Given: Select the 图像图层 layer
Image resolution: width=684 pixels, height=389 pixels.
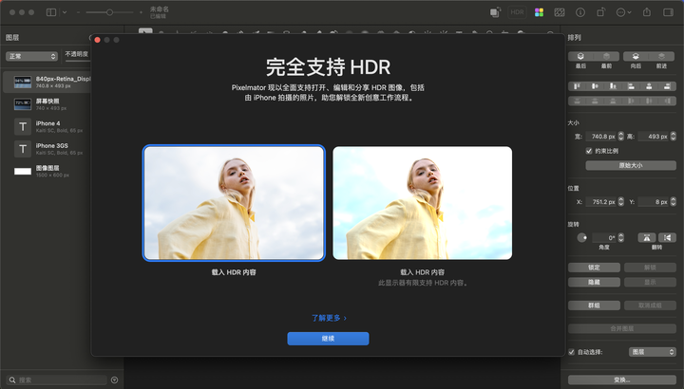Looking at the screenshot, I should [x=48, y=171].
